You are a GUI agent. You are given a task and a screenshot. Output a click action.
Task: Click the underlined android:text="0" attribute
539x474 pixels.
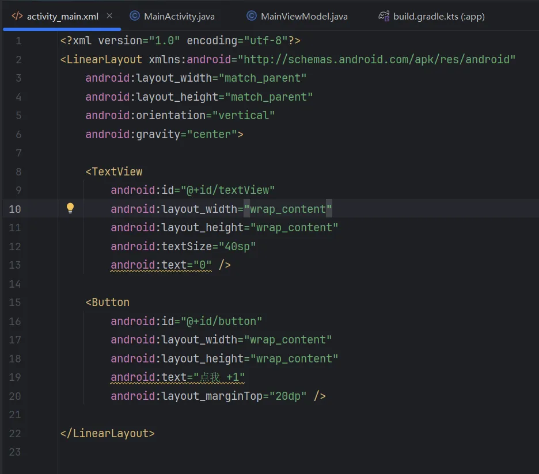[161, 265]
